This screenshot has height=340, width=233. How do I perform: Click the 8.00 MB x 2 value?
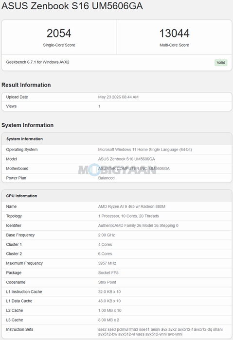click(108, 320)
